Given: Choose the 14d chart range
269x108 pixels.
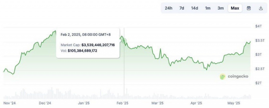Looking at the screenshot, I should 195,8.
